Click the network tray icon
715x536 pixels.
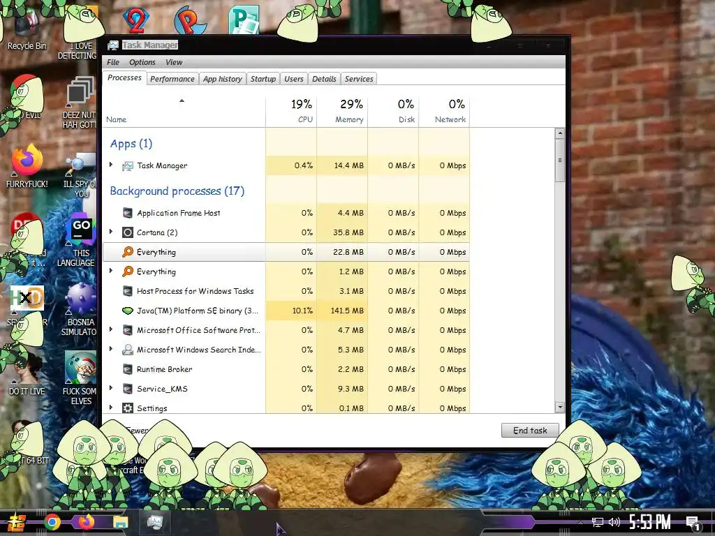click(x=598, y=522)
